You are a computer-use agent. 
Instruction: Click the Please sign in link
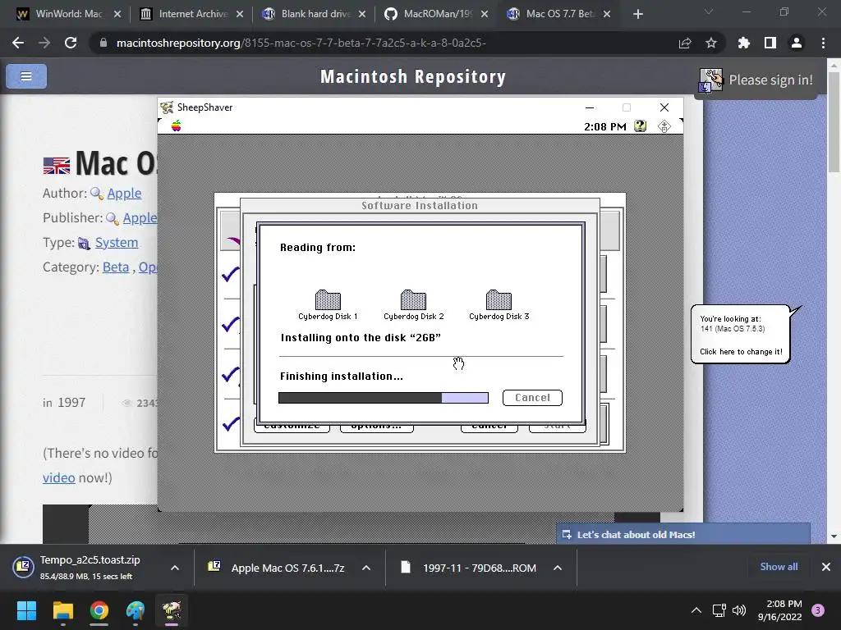pos(770,80)
